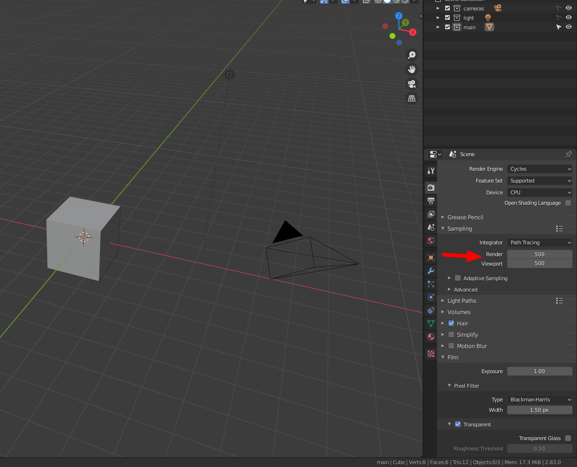
Task: Click the blue Z axis on navigation gizmo
Action: (399, 16)
